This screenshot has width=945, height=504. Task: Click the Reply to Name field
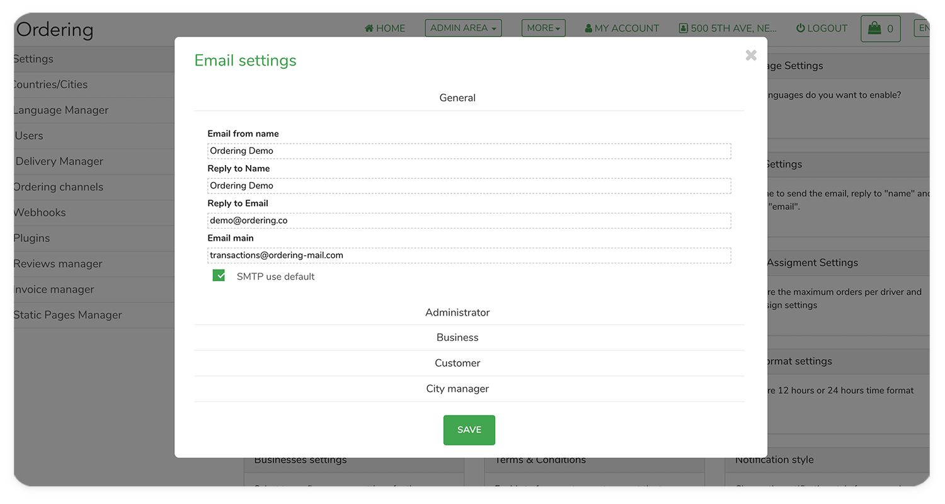[469, 185]
